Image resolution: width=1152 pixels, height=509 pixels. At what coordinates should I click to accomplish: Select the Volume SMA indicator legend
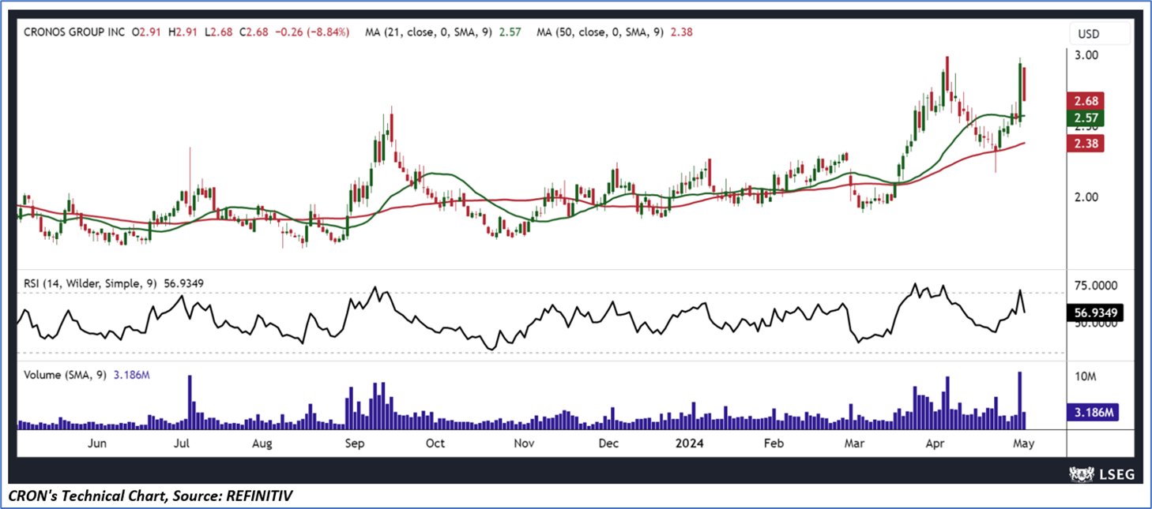pyautogui.click(x=87, y=376)
